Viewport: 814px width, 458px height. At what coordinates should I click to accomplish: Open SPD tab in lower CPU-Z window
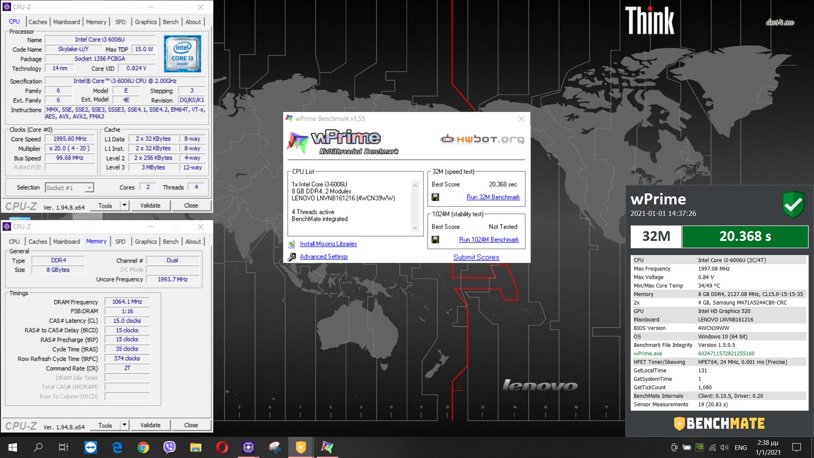coord(120,242)
